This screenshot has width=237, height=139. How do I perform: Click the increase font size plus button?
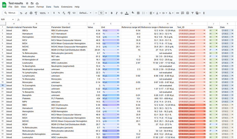pos(106,13)
